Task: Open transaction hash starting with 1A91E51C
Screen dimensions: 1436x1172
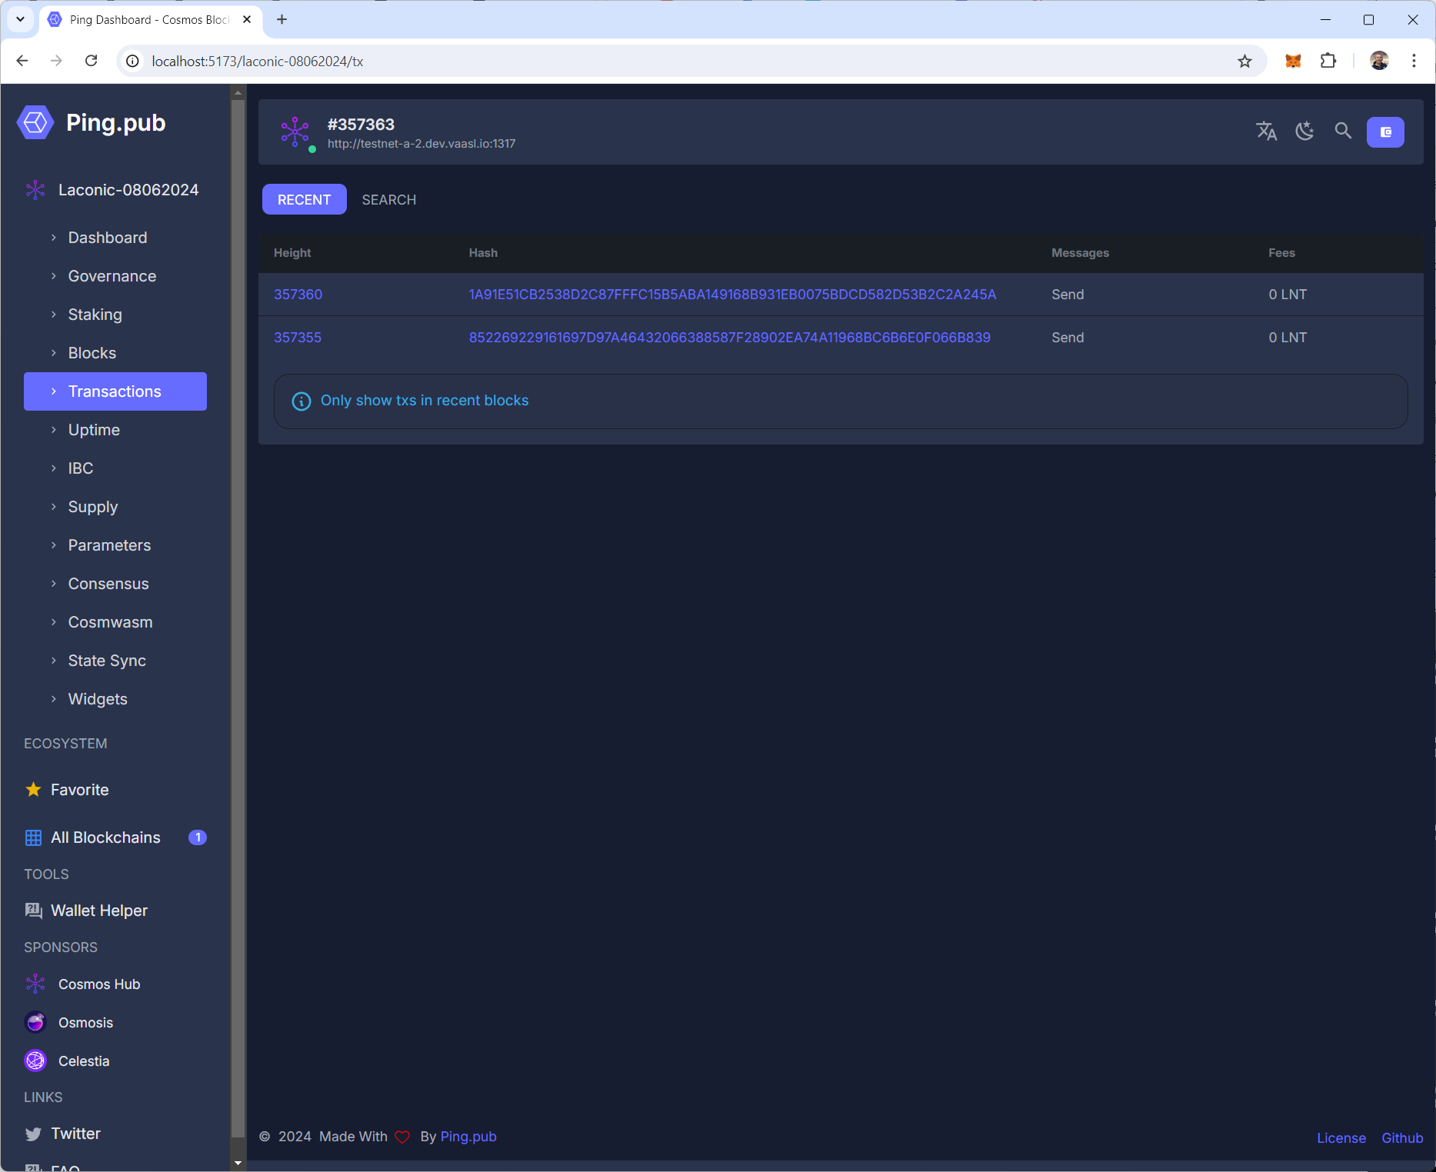Action: click(731, 295)
